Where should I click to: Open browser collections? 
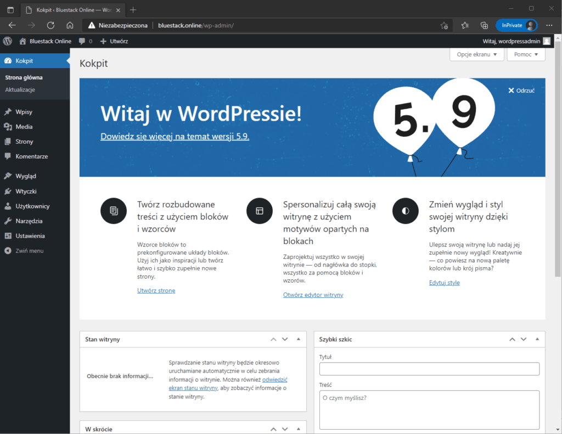pyautogui.click(x=484, y=25)
